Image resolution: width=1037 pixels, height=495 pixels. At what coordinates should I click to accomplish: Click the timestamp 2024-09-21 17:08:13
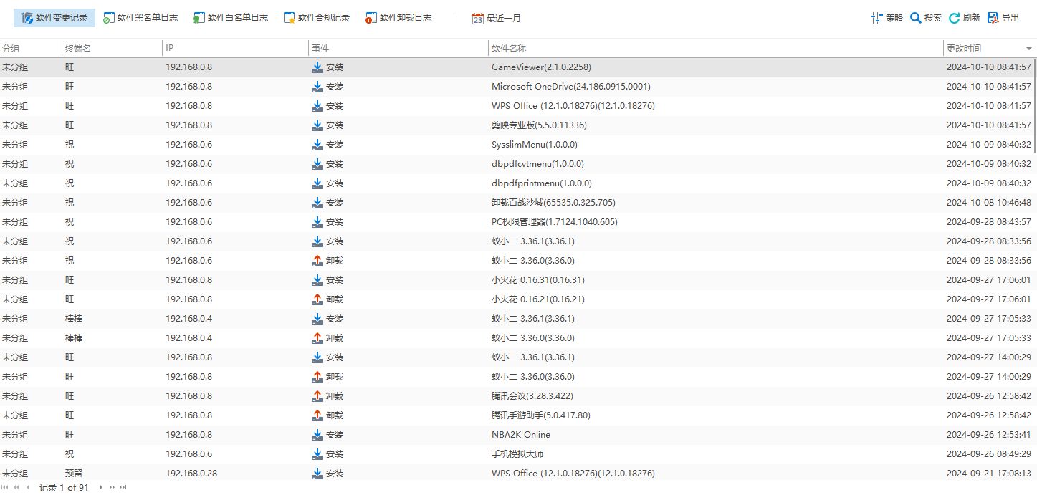coord(989,474)
